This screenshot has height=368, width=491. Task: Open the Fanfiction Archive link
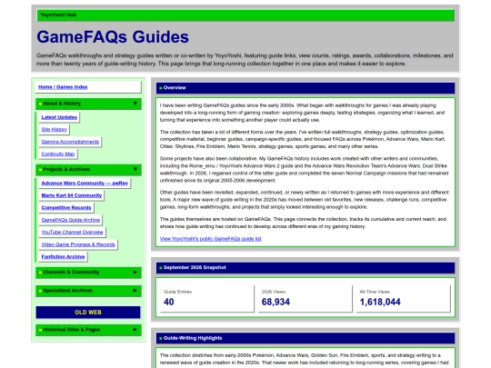(63, 256)
